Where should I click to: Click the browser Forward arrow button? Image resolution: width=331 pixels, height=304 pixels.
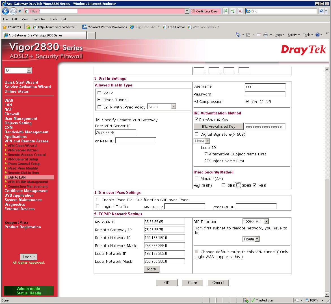coord(13,11)
